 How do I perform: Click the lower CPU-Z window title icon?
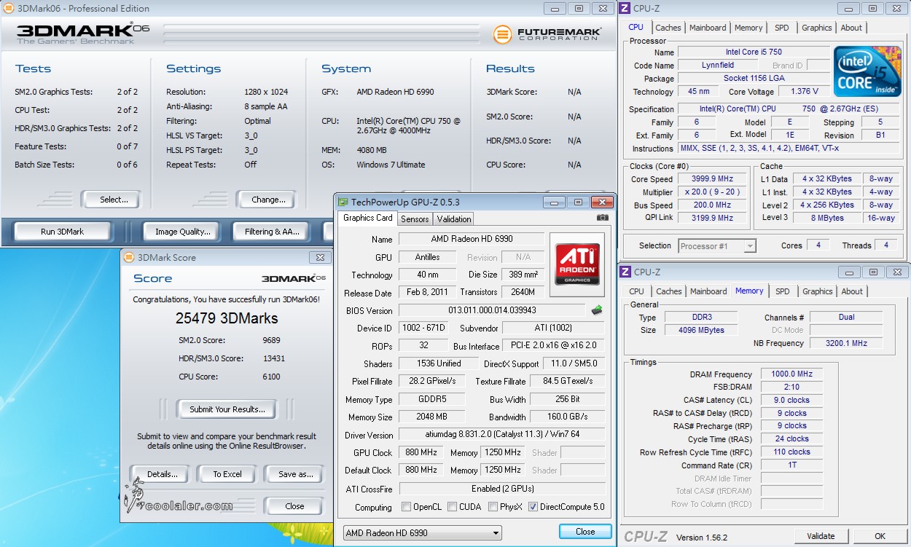tap(625, 272)
